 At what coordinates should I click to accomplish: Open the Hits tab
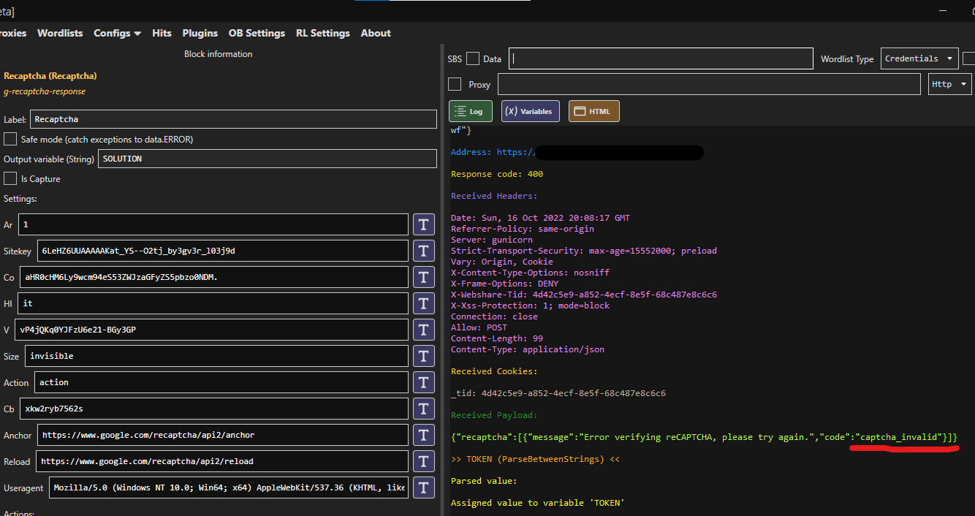(x=162, y=33)
